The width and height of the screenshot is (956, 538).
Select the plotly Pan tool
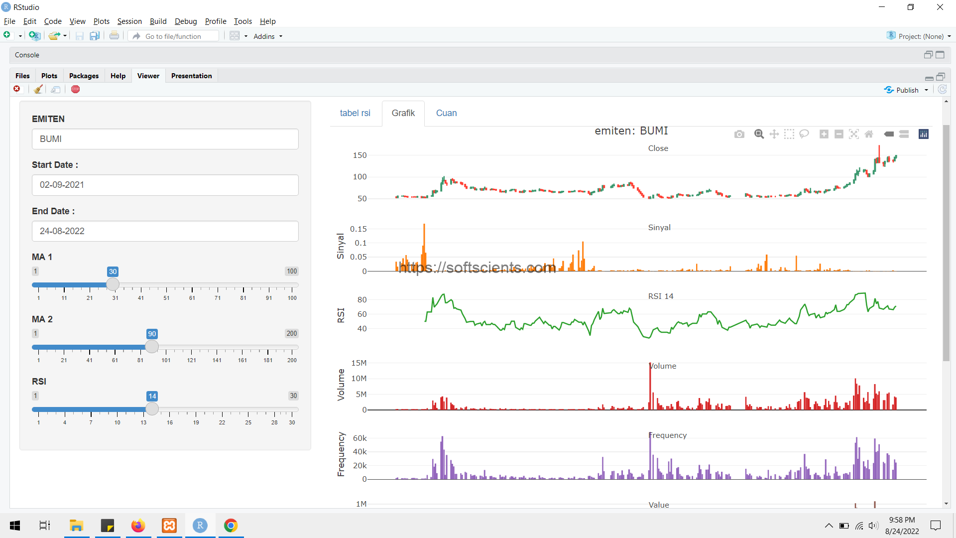point(774,134)
